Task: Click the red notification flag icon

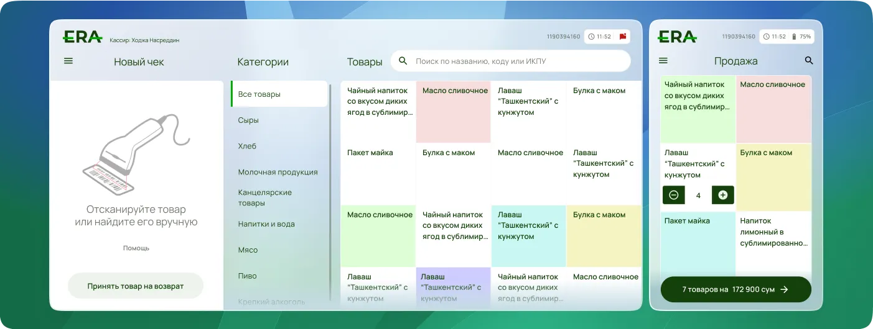Action: click(x=622, y=37)
